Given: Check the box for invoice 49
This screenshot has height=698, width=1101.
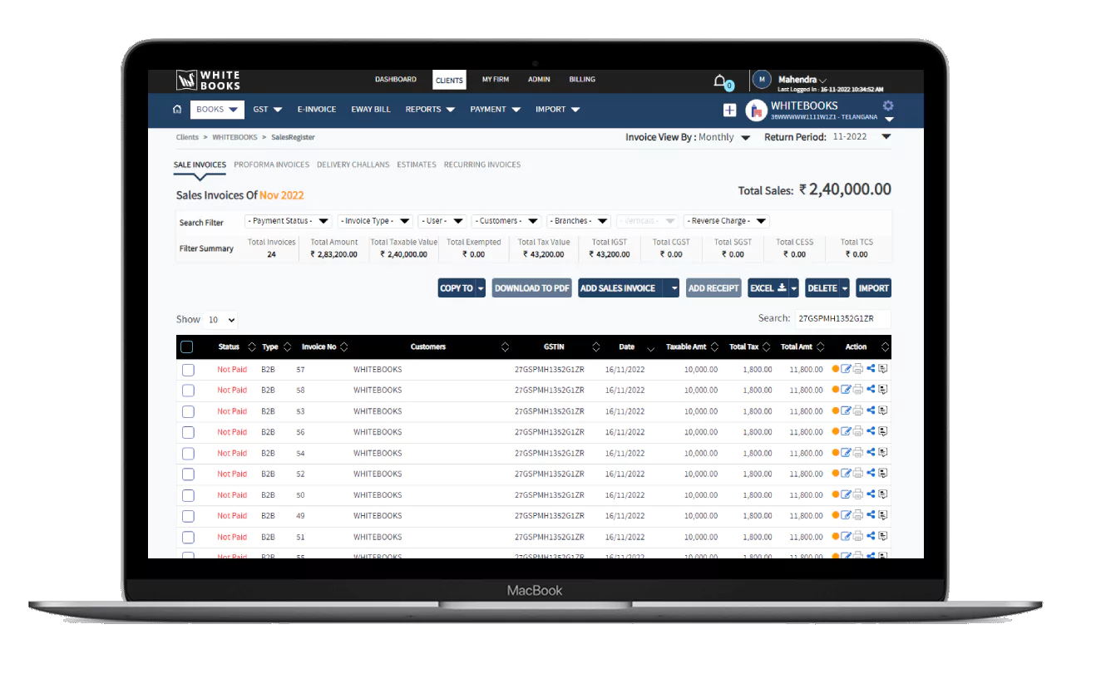Looking at the screenshot, I should [x=188, y=516].
